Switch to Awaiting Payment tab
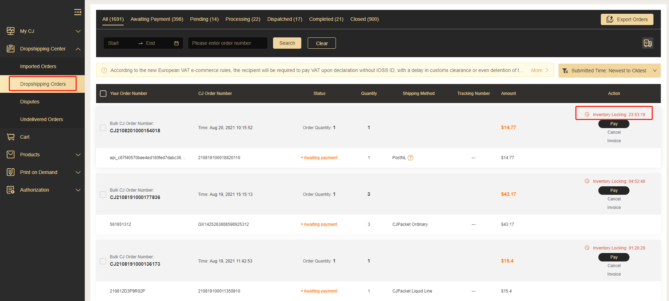Viewport: 669px width, 301px height. coord(157,19)
